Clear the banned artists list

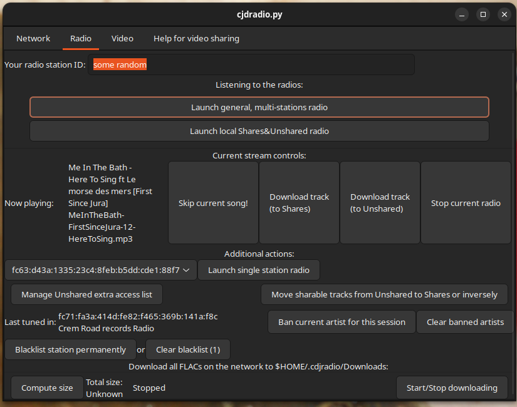pos(465,322)
